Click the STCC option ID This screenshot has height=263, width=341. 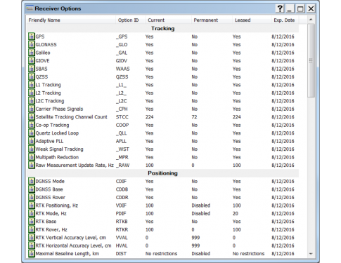[x=122, y=117]
